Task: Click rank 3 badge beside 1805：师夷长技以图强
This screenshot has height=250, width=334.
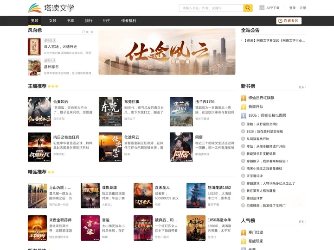Action: pyautogui.click(x=244, y=115)
